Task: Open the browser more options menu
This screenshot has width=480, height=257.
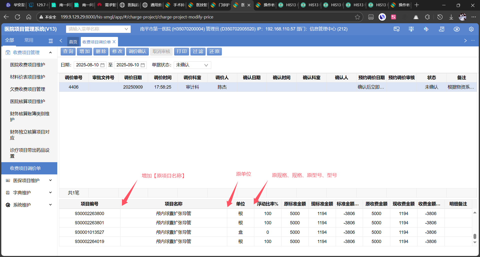Action: pos(473,17)
